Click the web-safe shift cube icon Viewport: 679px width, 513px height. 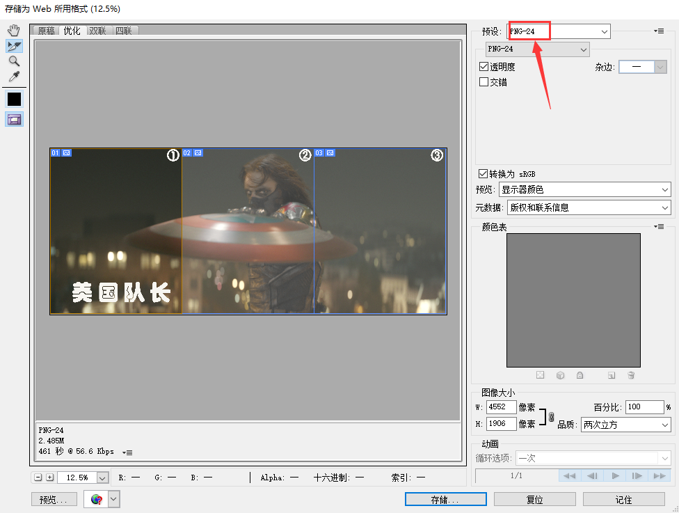[560, 375]
